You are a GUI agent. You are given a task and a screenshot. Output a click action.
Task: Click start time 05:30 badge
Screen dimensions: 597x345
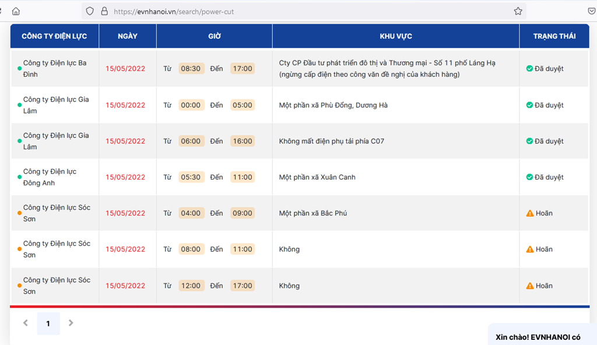pyautogui.click(x=191, y=177)
